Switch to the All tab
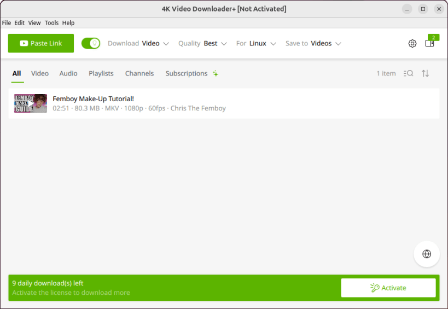 [16, 73]
